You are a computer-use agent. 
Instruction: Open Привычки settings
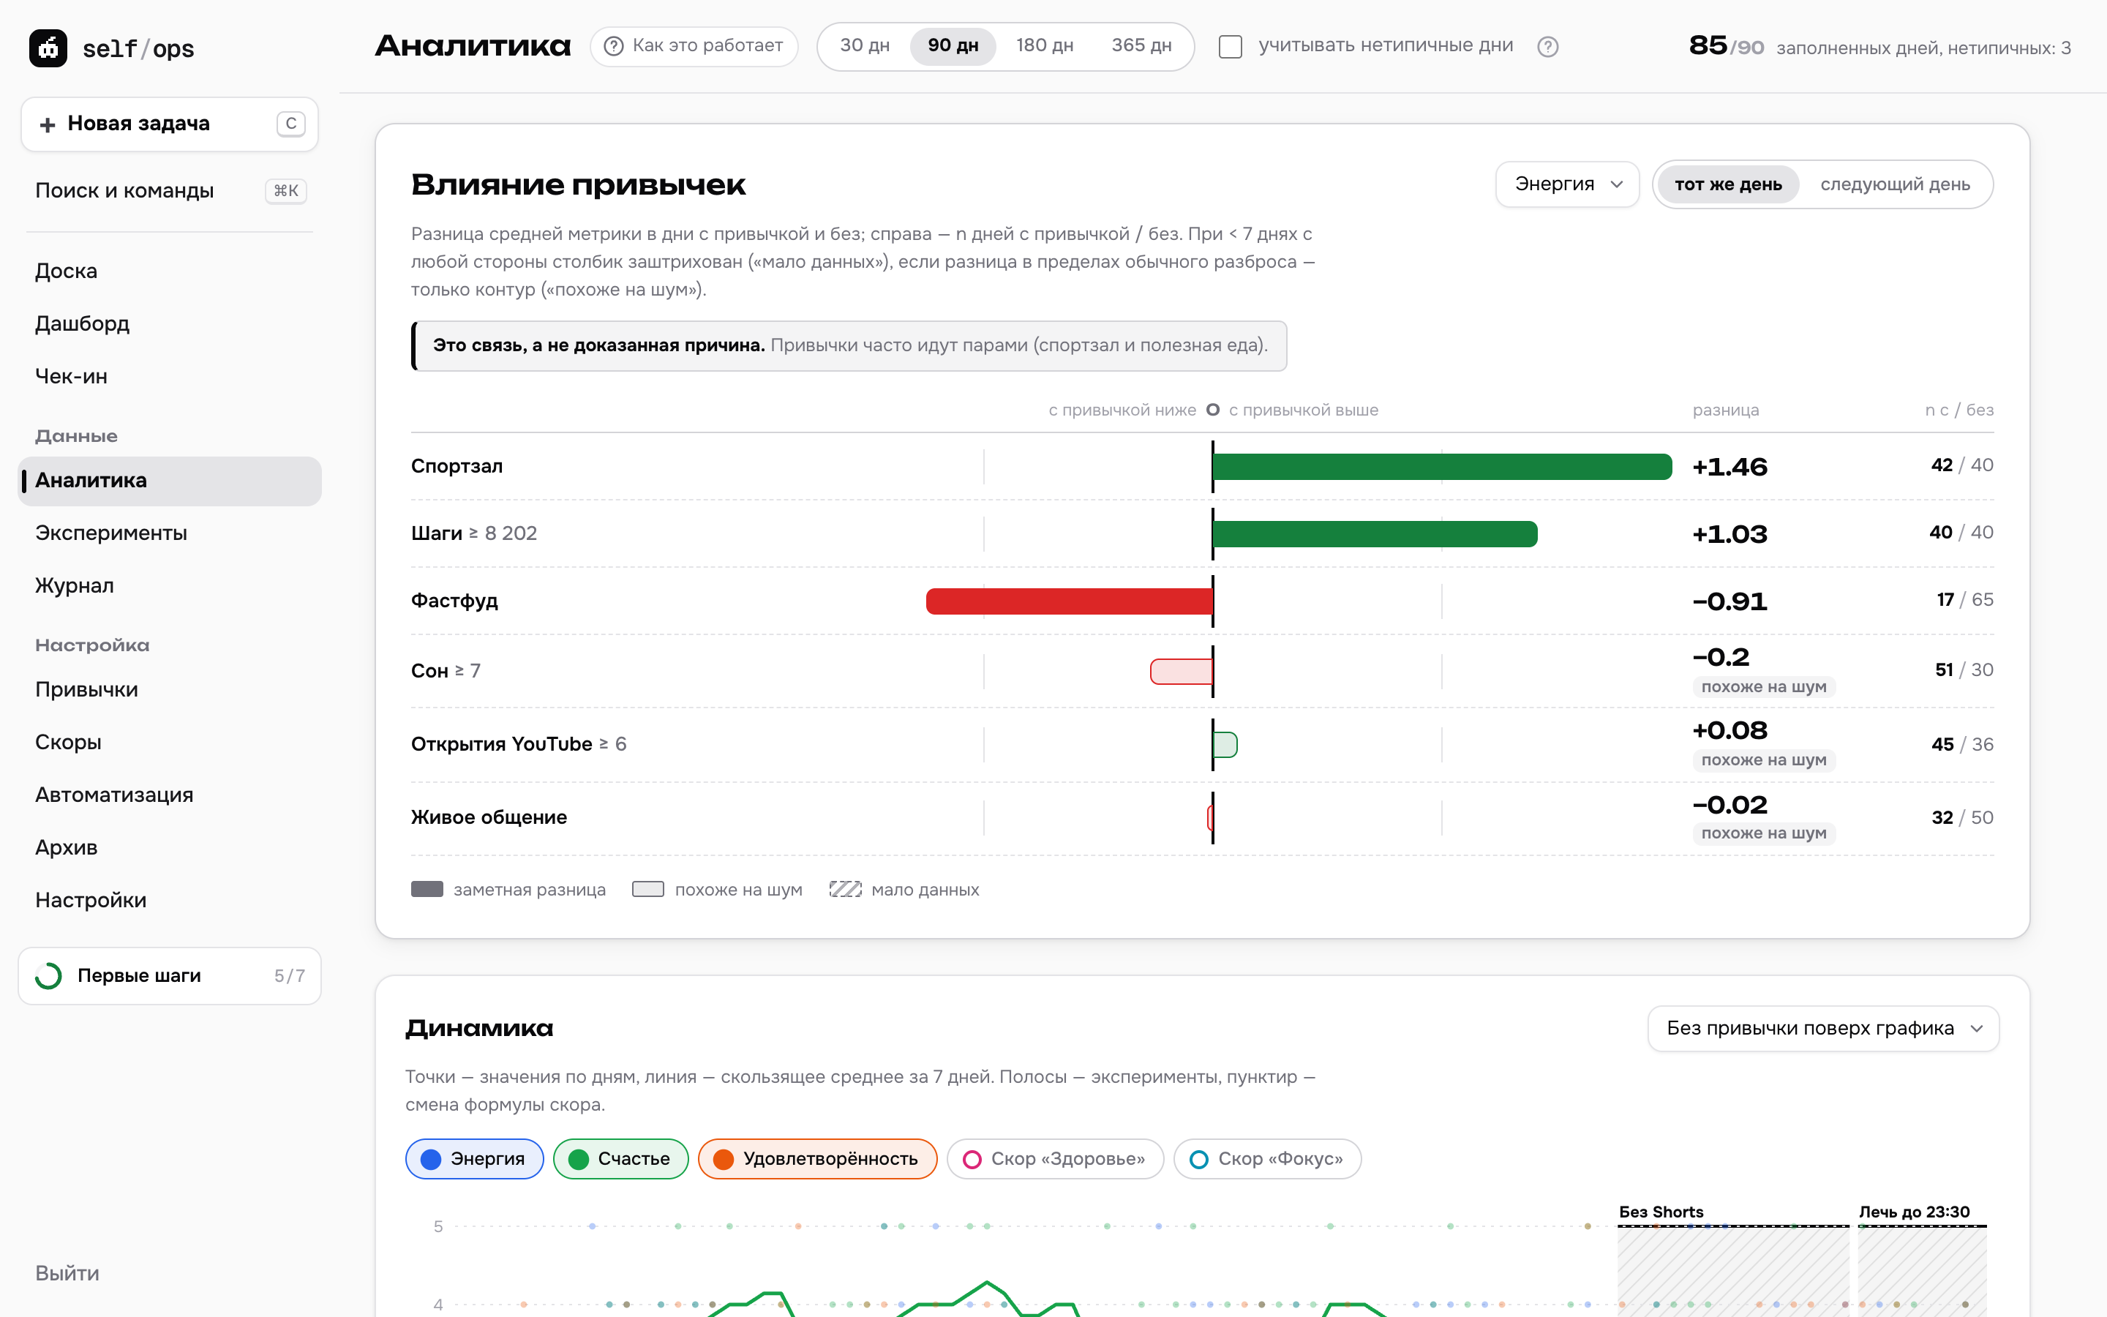[x=170, y=690]
